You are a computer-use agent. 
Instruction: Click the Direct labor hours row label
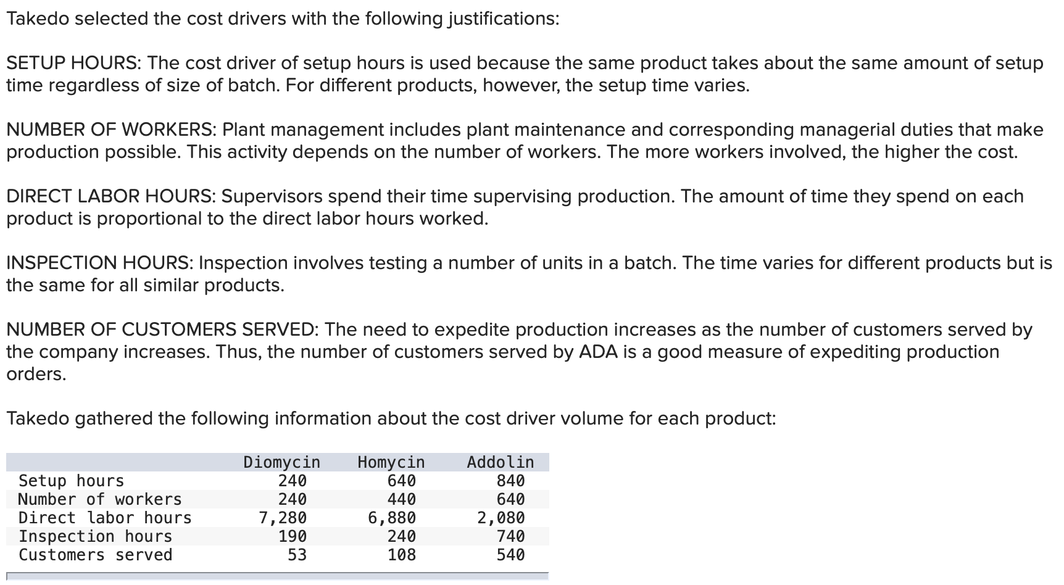[105, 518]
